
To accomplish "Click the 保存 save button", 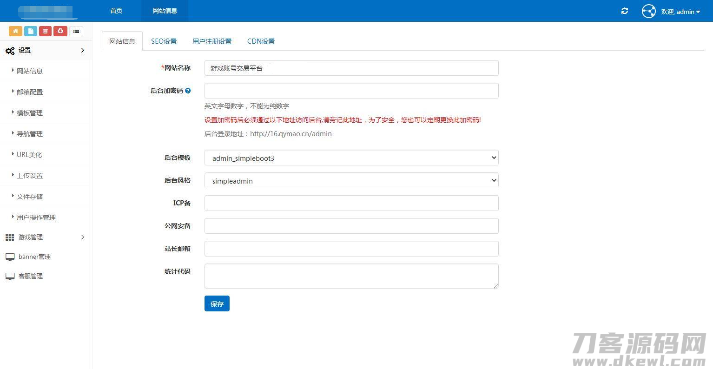I will click(x=217, y=304).
